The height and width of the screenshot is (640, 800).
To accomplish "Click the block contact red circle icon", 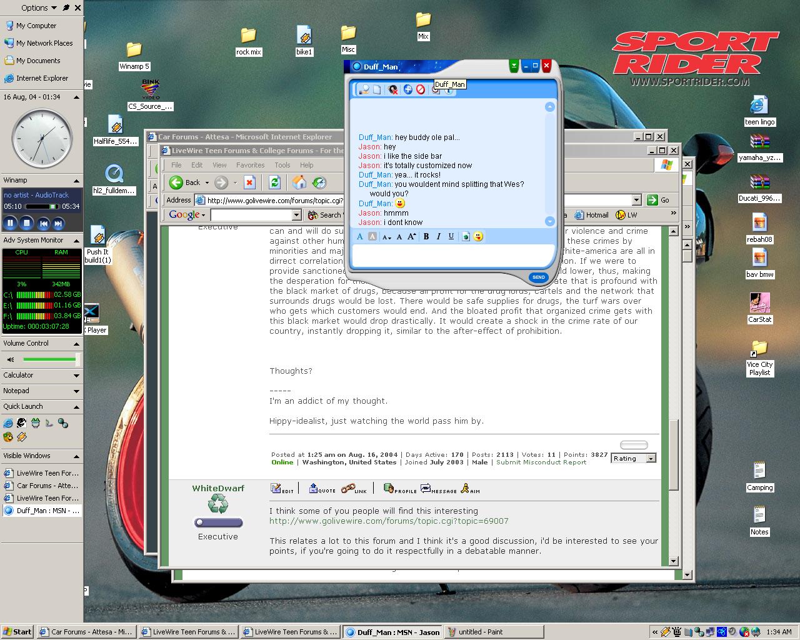I will [421, 89].
